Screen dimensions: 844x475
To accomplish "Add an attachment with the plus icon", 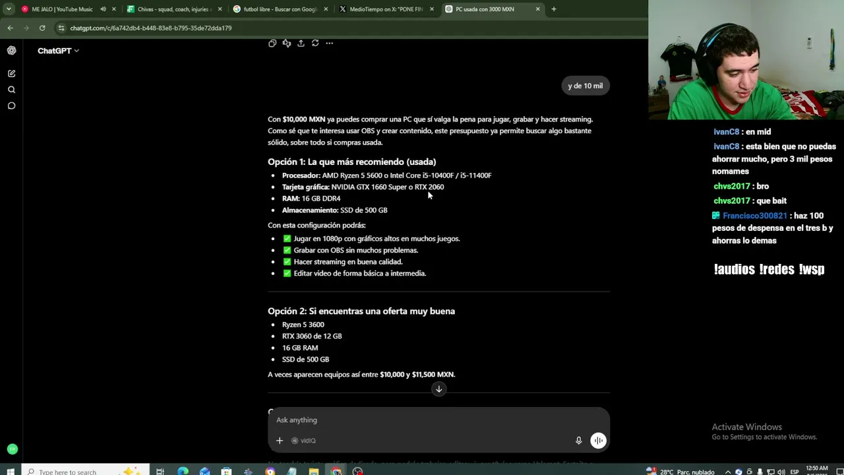I will (280, 441).
